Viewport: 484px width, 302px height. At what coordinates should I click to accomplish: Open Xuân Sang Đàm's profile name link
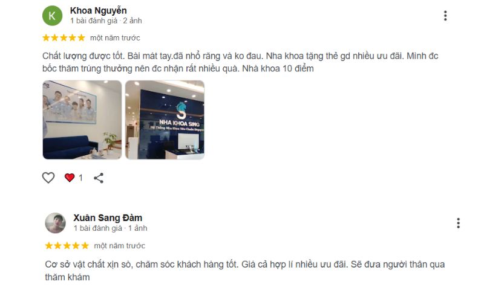[108, 218]
